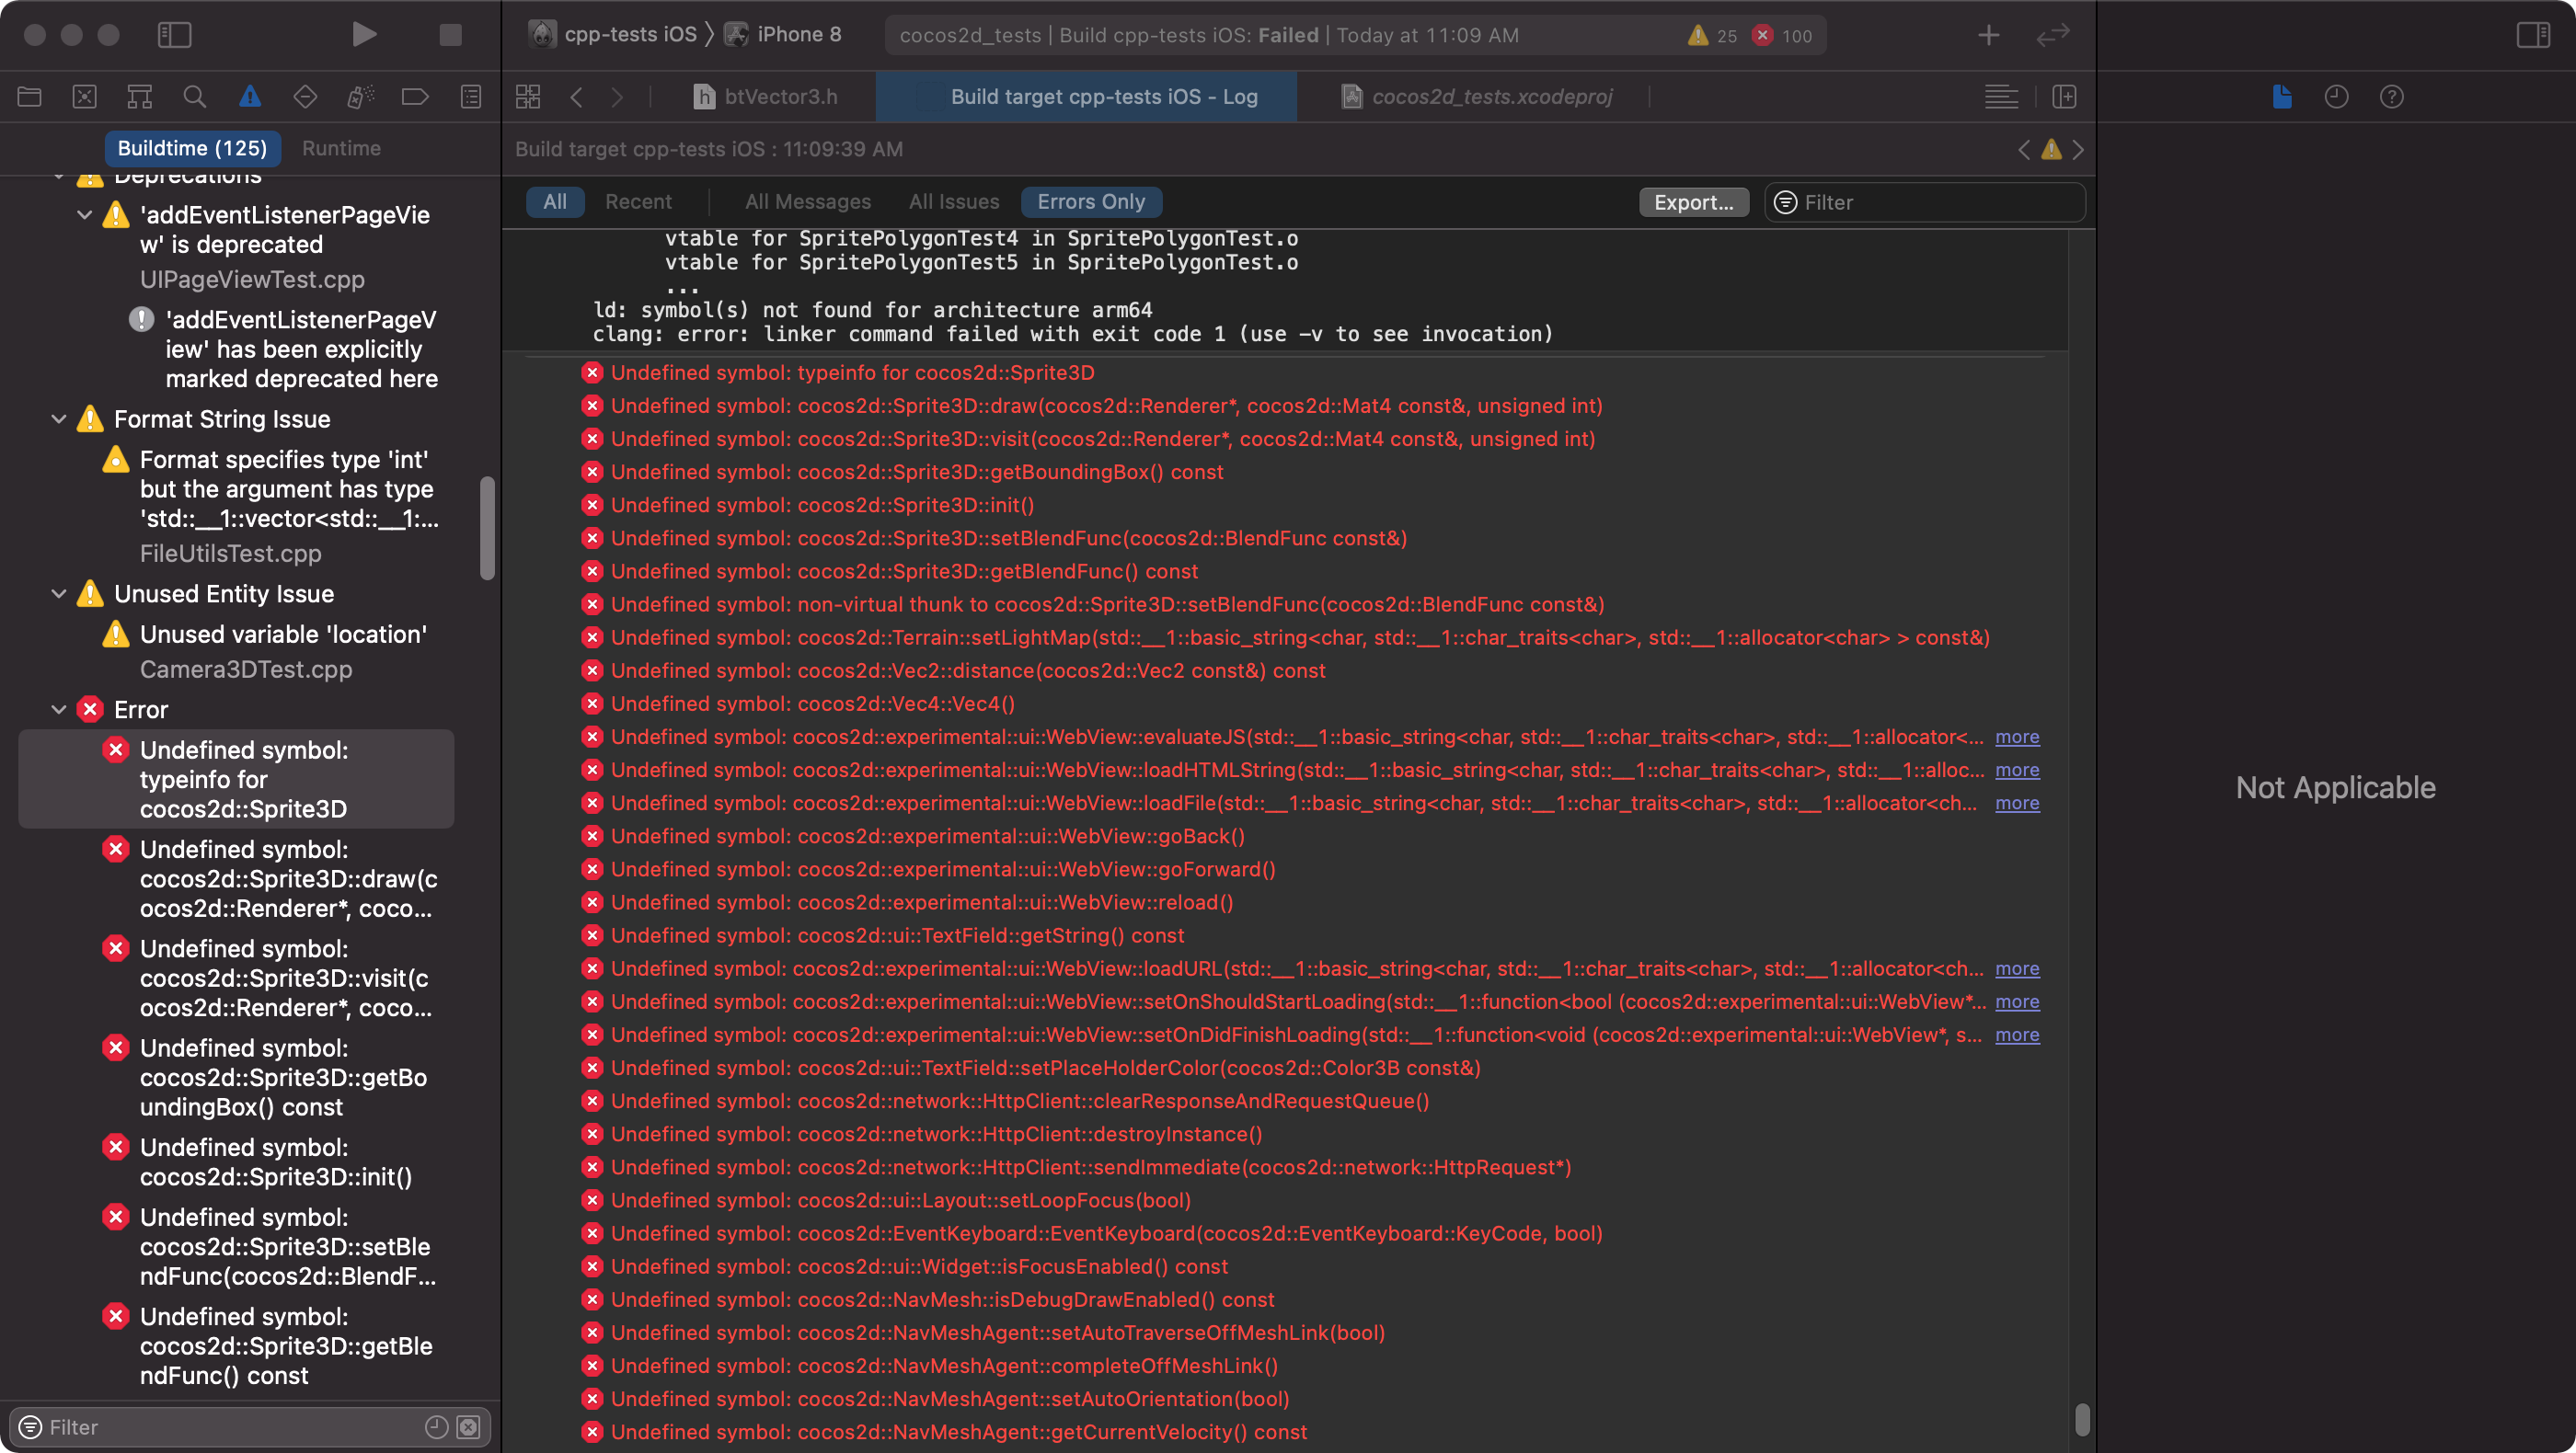
Task: Open the Issue navigator warning icon
Action: pos(250,97)
